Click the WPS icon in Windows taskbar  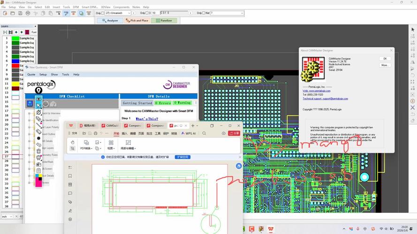point(271,229)
